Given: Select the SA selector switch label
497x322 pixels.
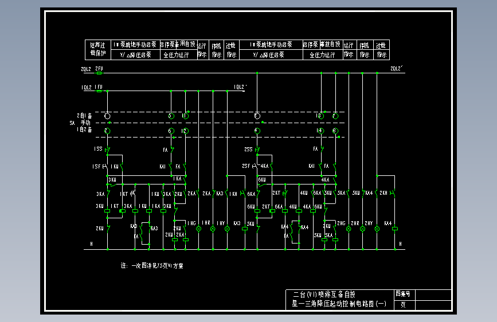Looking at the screenshot, I should click(72, 123).
